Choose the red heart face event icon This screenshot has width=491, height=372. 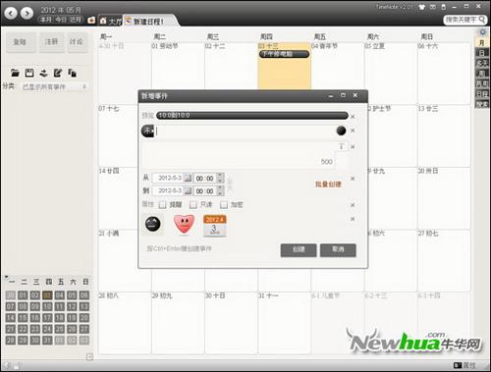(x=184, y=224)
